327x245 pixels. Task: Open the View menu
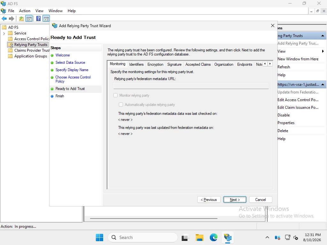39,11
